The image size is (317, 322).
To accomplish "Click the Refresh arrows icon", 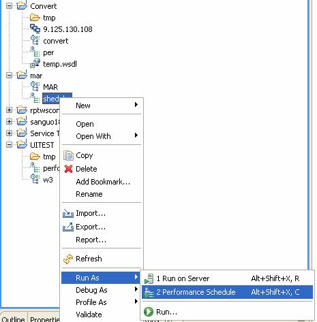I will pyautogui.click(x=68, y=259).
